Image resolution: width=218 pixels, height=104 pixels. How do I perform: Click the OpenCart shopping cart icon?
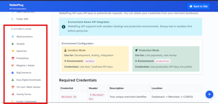click(13, 51)
